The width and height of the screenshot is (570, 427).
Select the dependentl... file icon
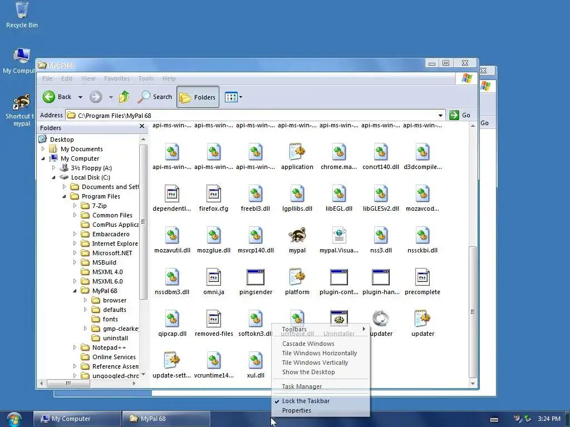click(171, 194)
